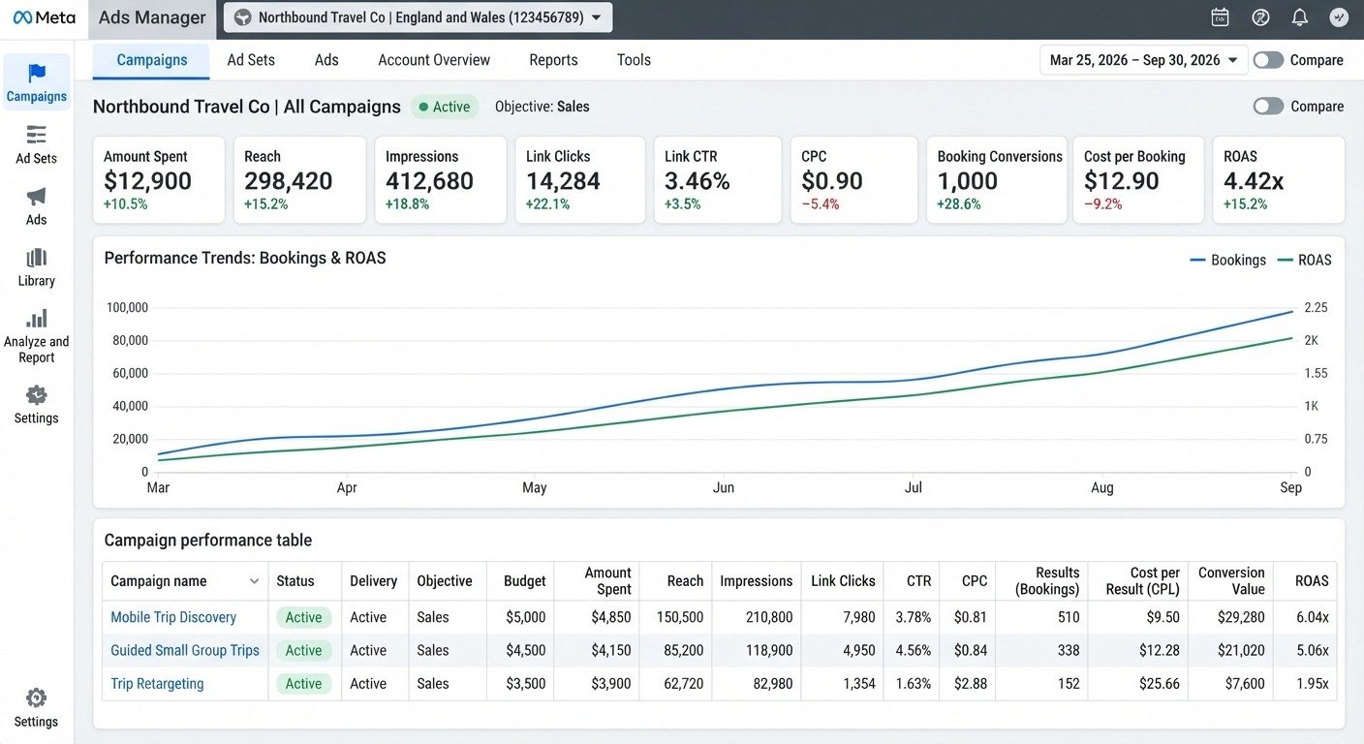Viewport: 1364px width, 744px height.
Task: Sort by the Status column header
Action: click(295, 581)
